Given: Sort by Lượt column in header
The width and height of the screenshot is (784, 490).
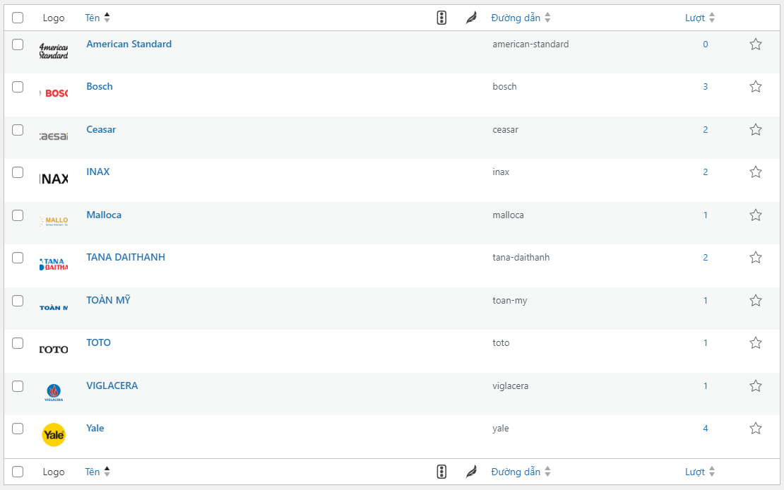Looking at the screenshot, I should [x=700, y=18].
